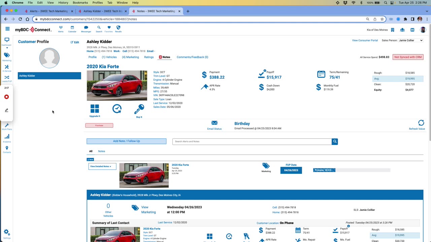This screenshot has height=242, width=431.
Task: Stop the screen recording with red button
Action: point(6,97)
